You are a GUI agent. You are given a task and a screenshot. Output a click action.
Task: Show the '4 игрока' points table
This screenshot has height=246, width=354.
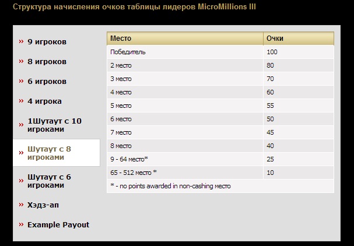tap(44, 101)
